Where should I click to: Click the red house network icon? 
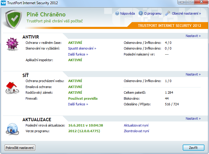point(12,88)
